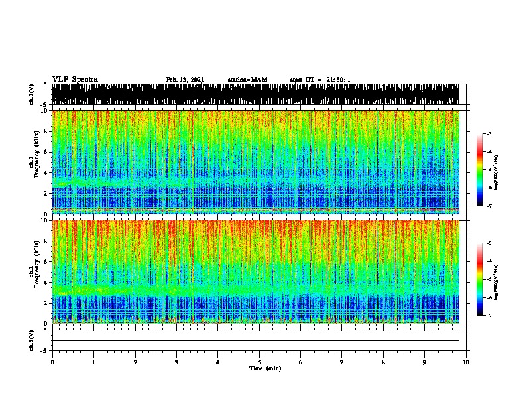Click the time axis tick label '7'
Viewport: 525px width, 406px height.
(342, 362)
